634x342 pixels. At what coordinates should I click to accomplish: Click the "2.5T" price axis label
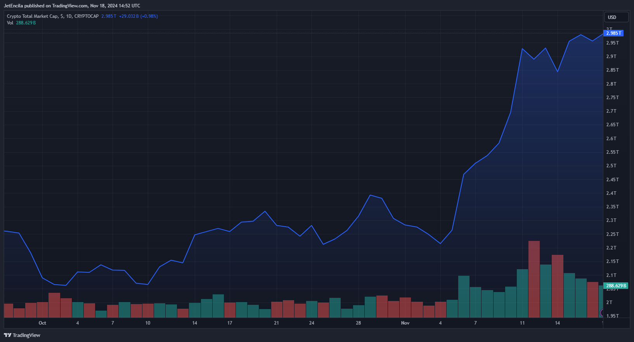click(x=611, y=166)
